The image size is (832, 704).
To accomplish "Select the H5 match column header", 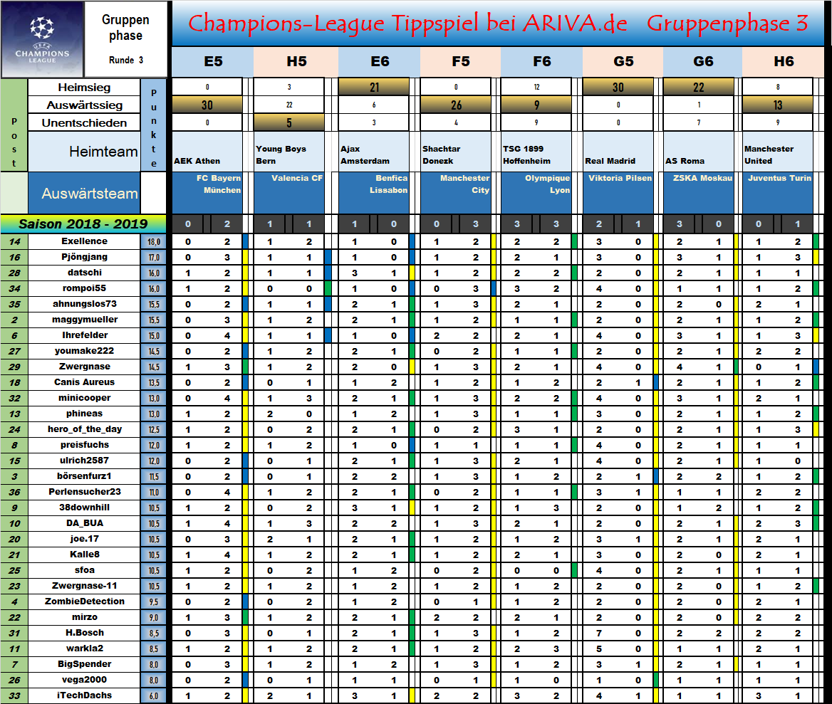I will (296, 61).
